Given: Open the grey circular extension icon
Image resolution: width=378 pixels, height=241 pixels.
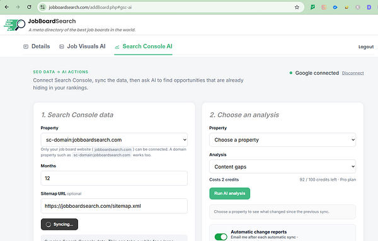Looking at the screenshot, I should [x=358, y=7].
